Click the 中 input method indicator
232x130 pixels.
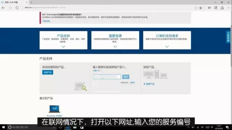pyautogui.click(x=212, y=127)
